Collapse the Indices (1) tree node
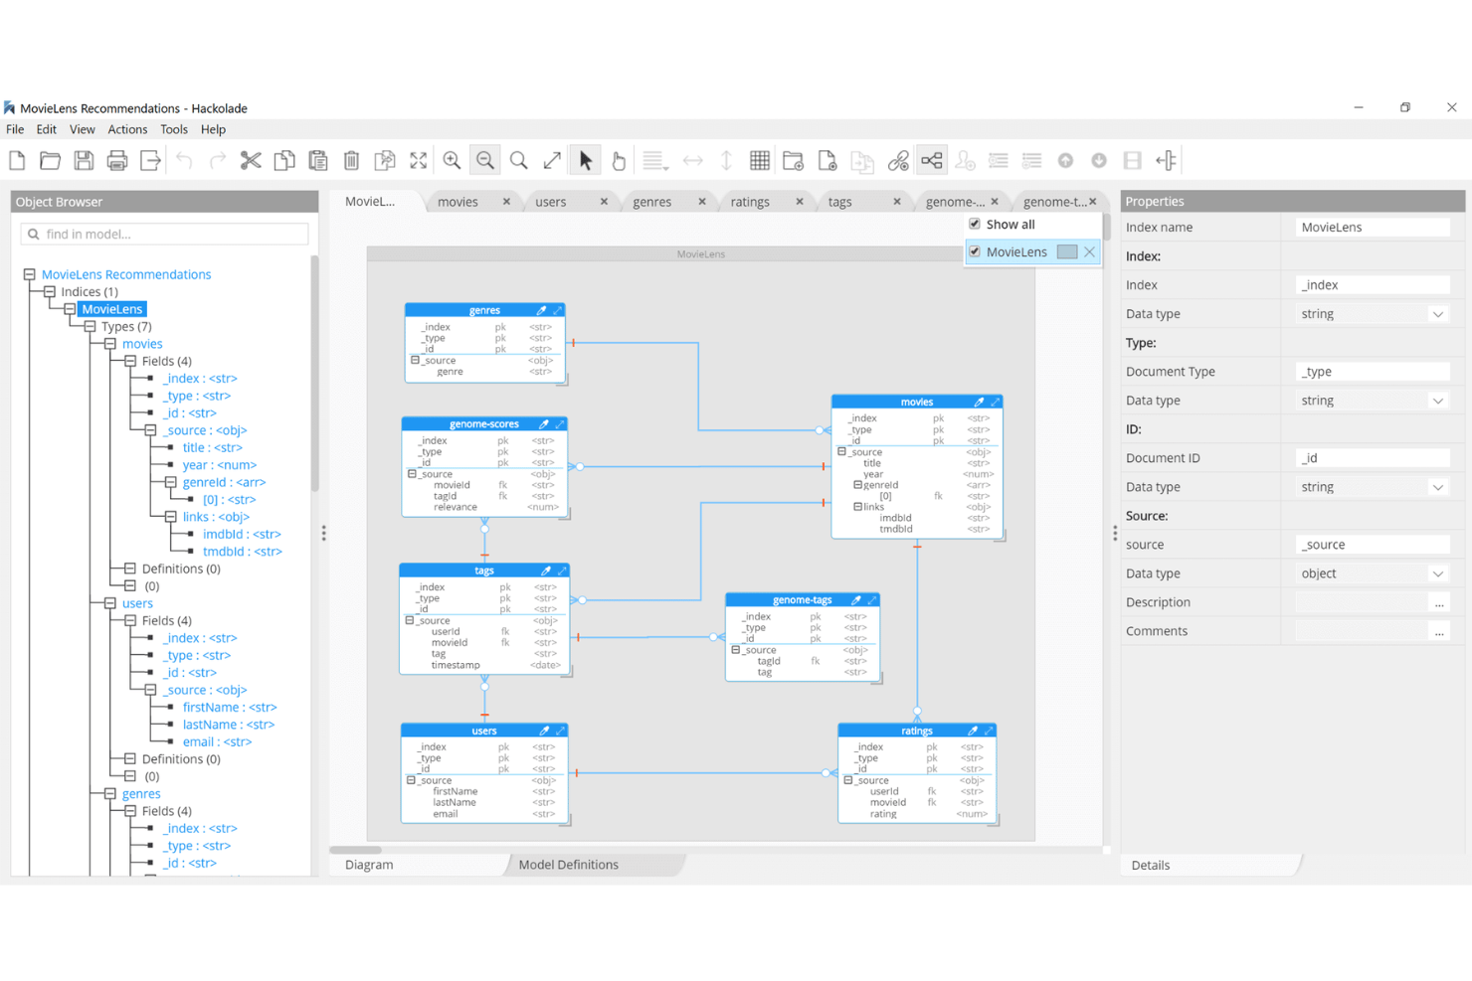 click(50, 291)
